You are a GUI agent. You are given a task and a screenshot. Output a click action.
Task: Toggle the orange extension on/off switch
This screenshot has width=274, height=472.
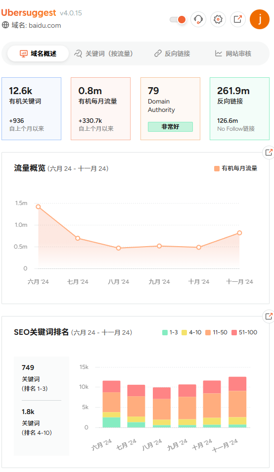click(178, 20)
